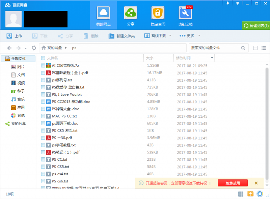This screenshot has width=270, height=199.
Task: Click the text icon of ps学习教程.txt
Action: click(49, 145)
